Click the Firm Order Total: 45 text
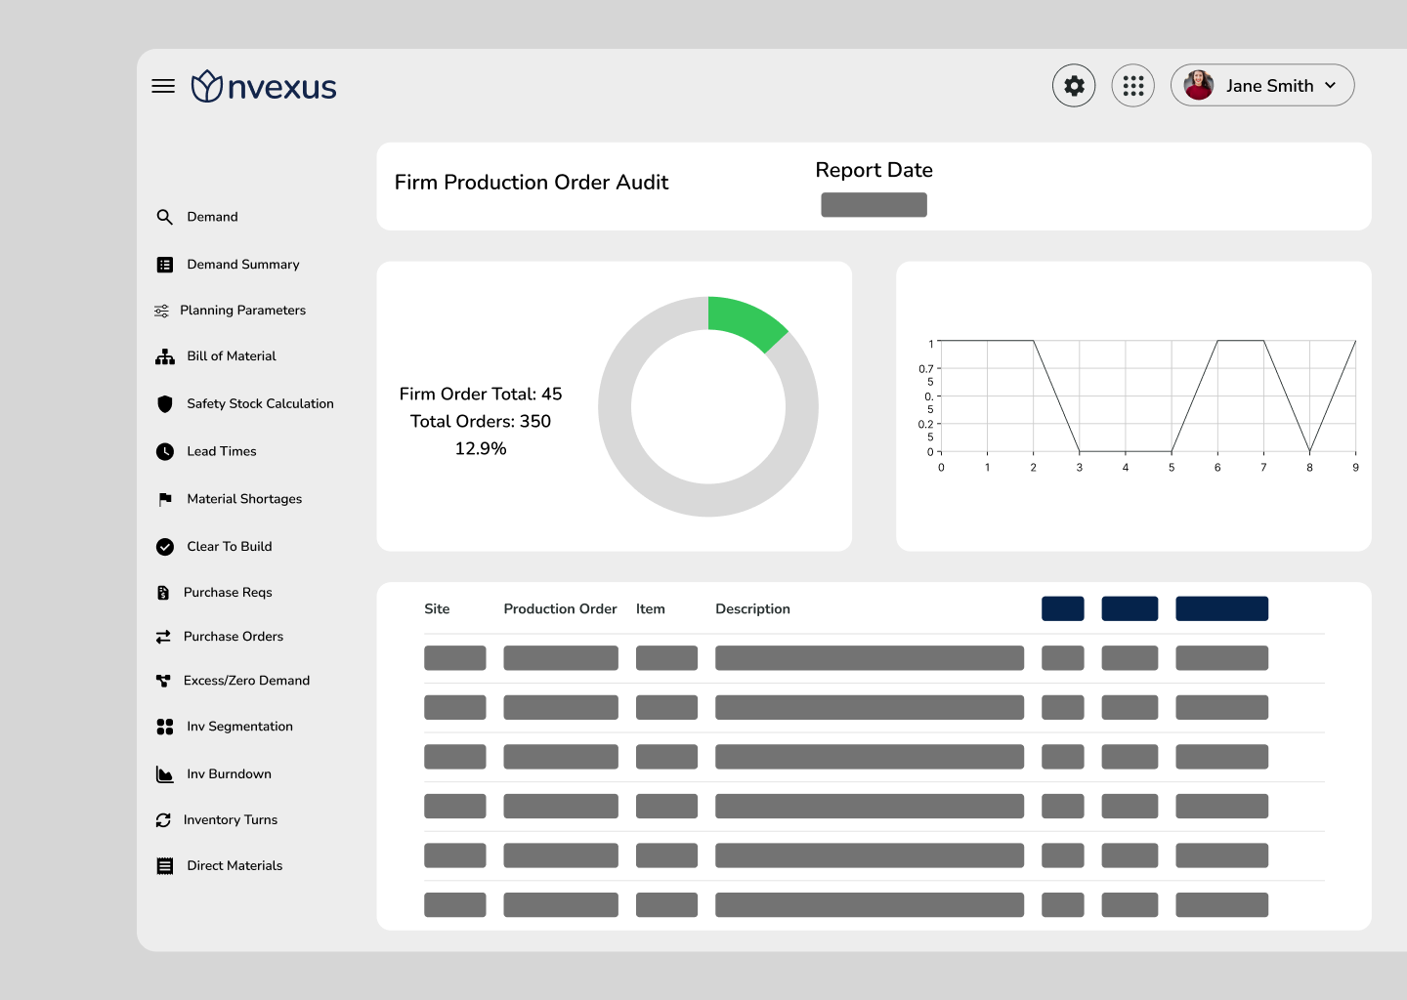Viewport: 1407px width, 1000px height. [481, 395]
